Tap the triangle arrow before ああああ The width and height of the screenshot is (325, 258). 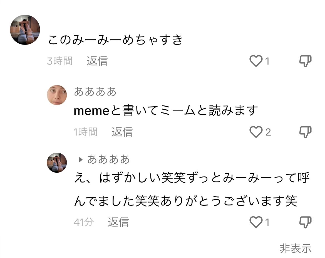(x=80, y=159)
